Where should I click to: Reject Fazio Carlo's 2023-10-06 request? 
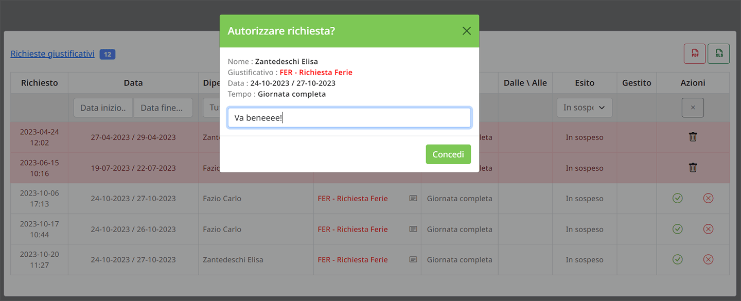pos(708,198)
